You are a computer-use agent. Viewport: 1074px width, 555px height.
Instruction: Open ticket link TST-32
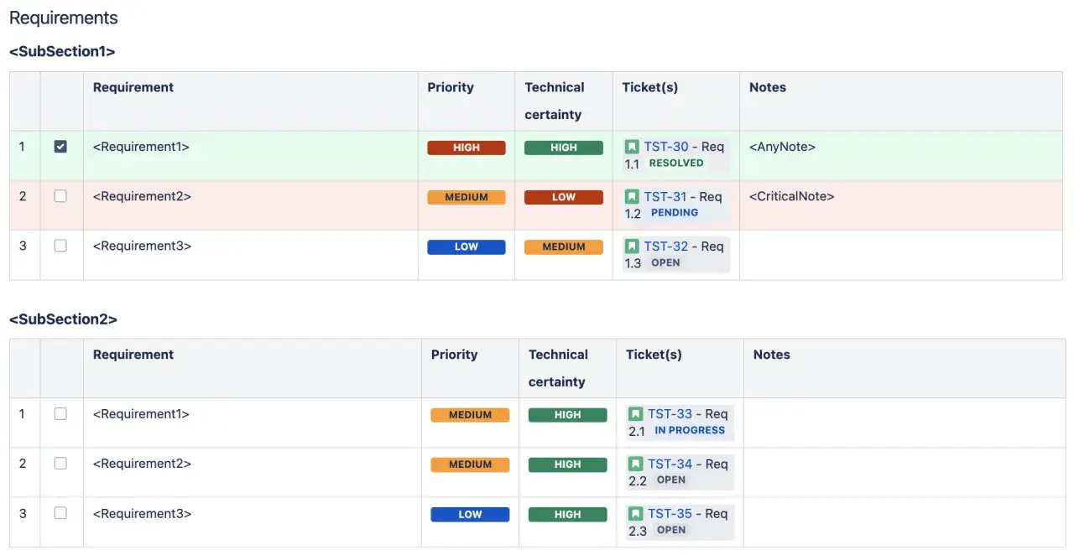click(666, 246)
